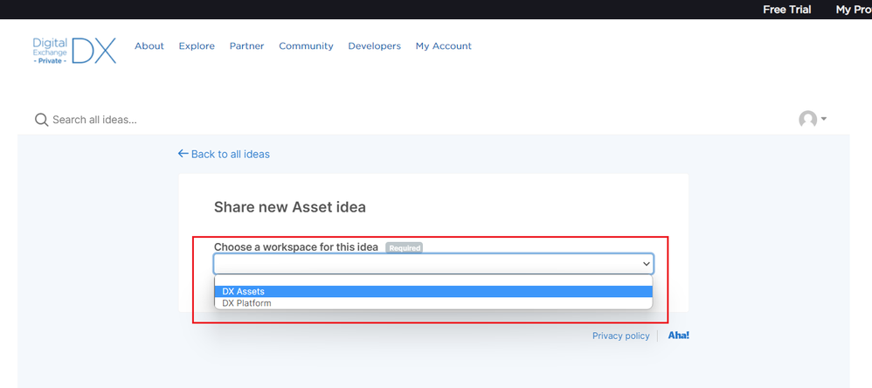Click the Digital Exchange DX logo
This screenshot has height=388, width=872.
coord(74,51)
